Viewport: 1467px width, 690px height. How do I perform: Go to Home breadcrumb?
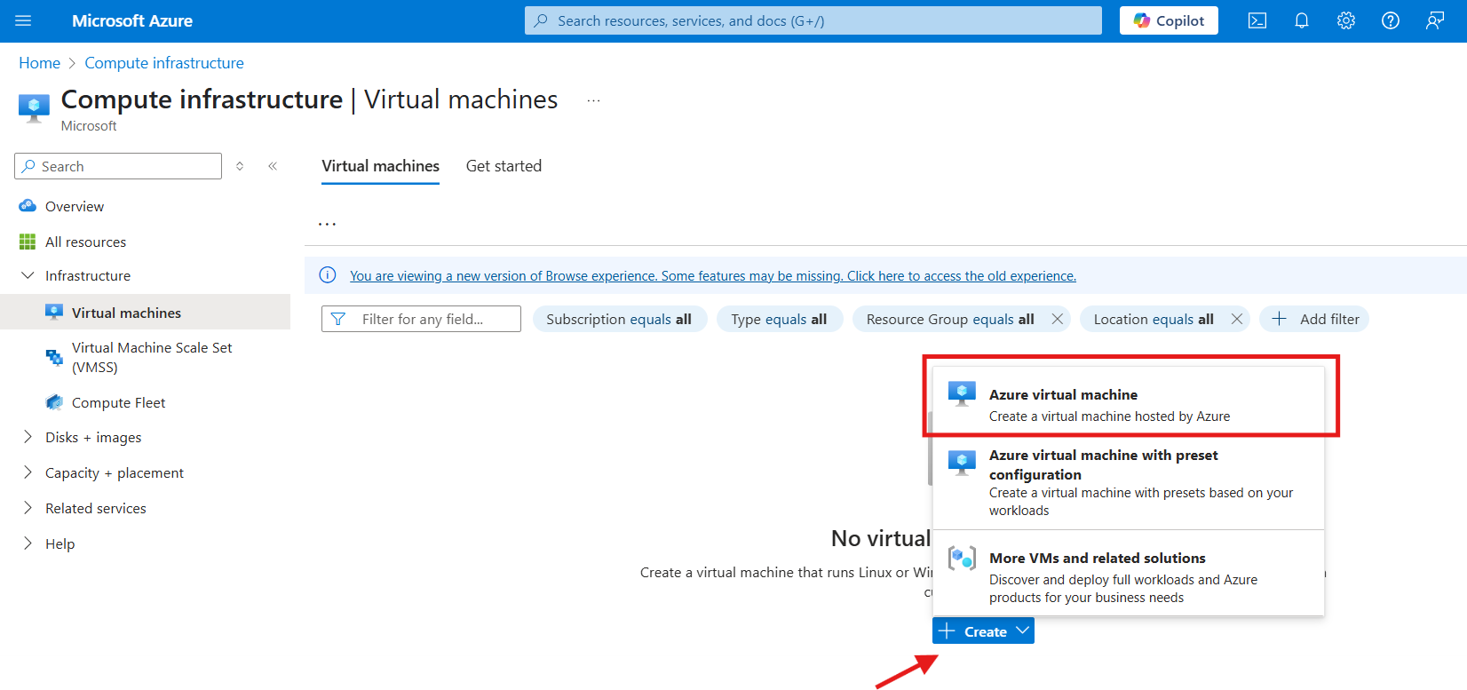pyautogui.click(x=40, y=63)
